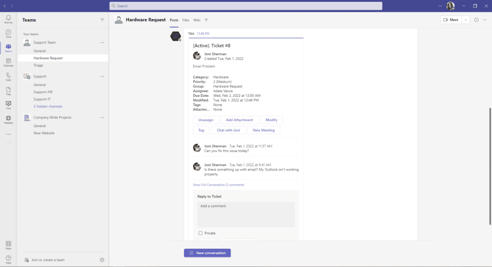Open Show Full Conversation link

pyautogui.click(x=219, y=185)
